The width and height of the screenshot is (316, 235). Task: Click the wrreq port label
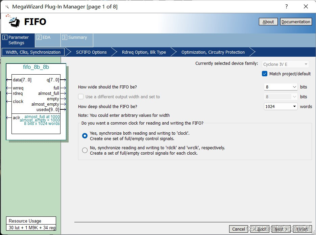(x=18, y=88)
